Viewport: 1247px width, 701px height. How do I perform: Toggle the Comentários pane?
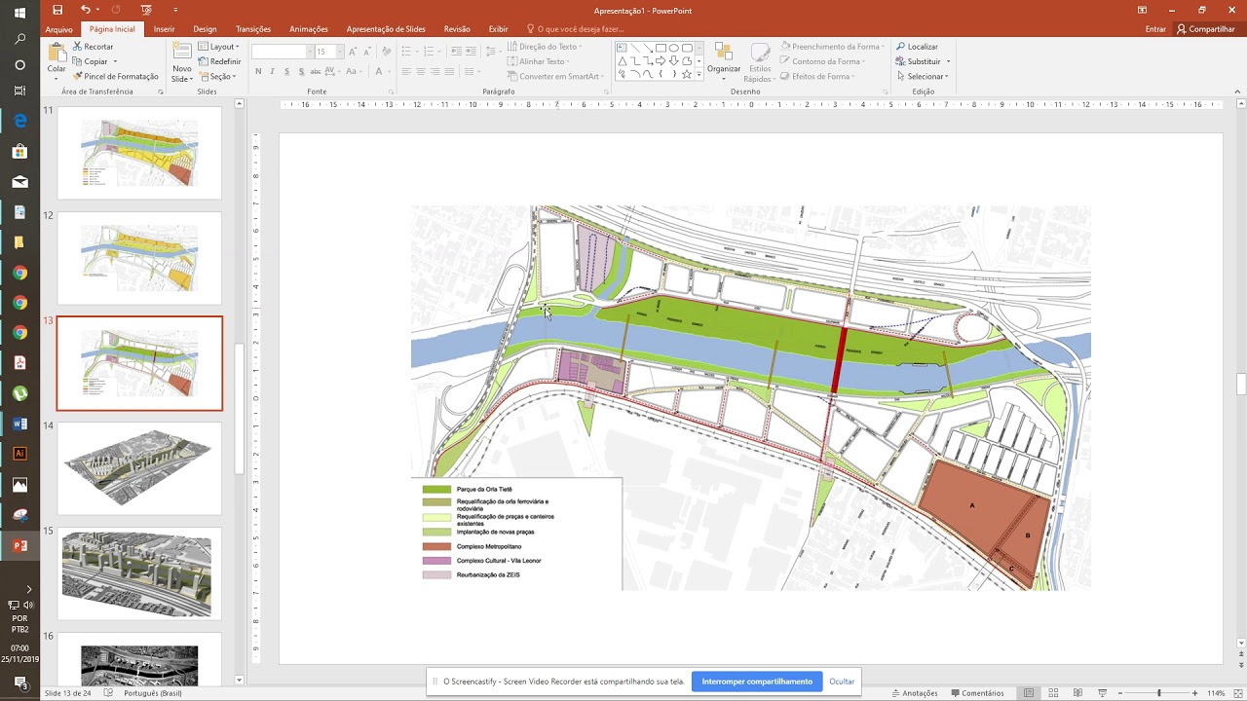pyautogui.click(x=976, y=693)
